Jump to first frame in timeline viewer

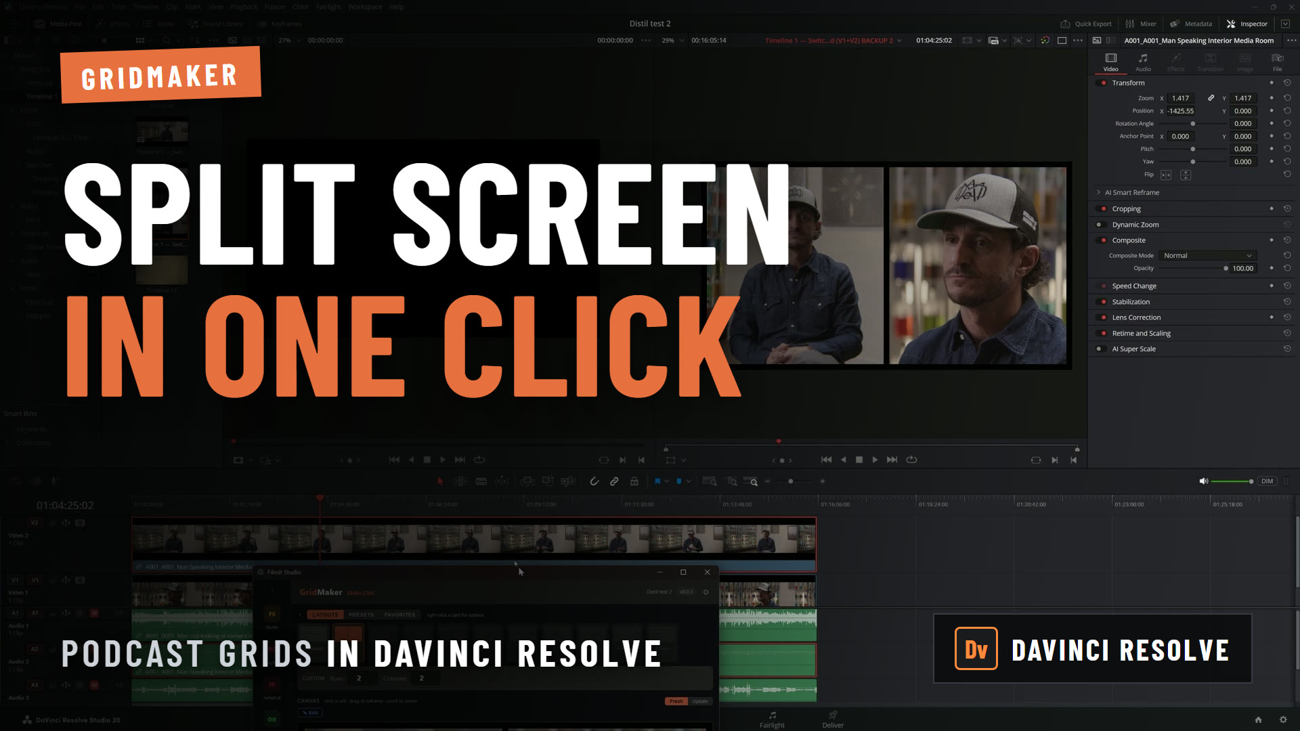coord(826,460)
